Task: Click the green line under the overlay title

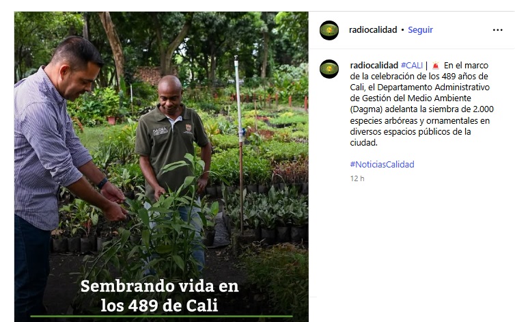Action: pyautogui.click(x=161, y=317)
